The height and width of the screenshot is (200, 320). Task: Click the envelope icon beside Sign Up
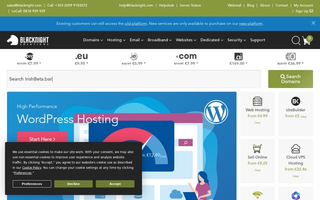tap(311, 11)
